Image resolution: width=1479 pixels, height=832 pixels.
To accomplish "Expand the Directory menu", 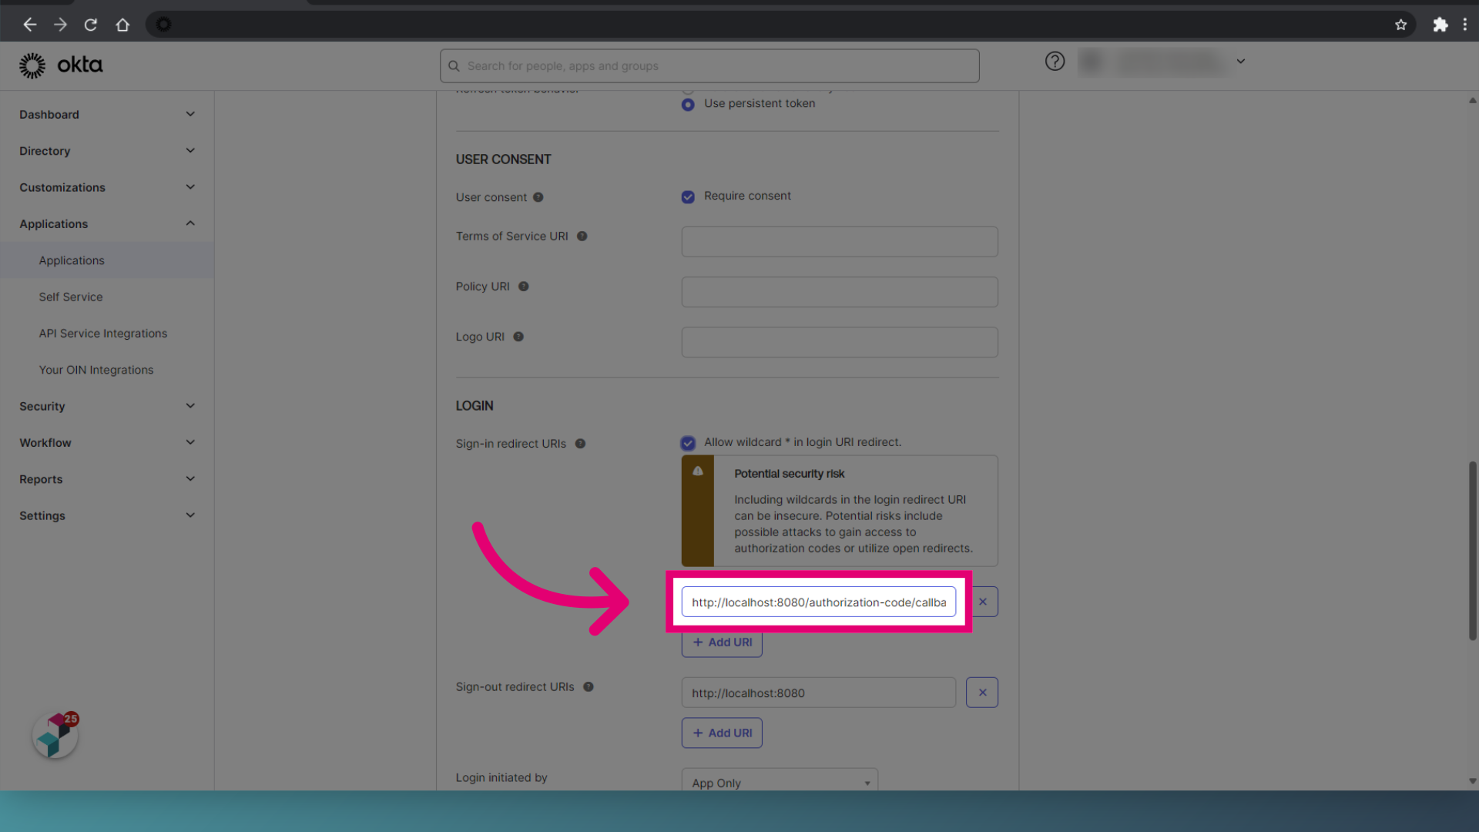I will [x=107, y=151].
